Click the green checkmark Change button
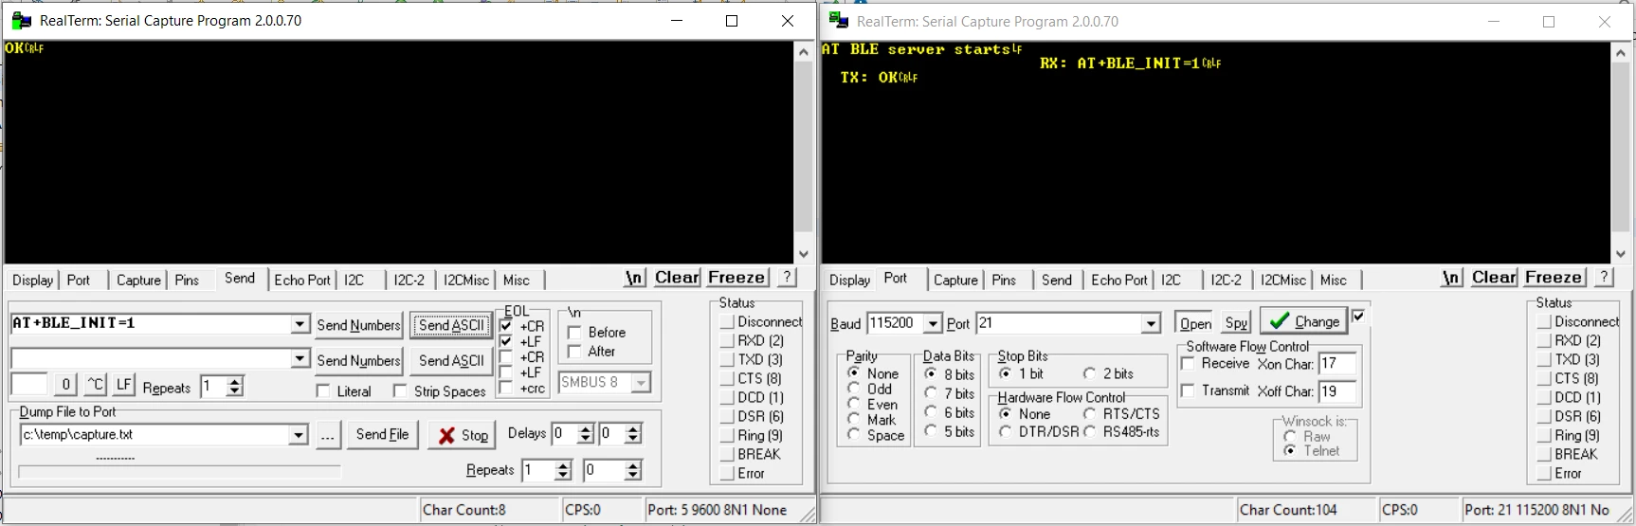The image size is (1636, 526). [1303, 321]
